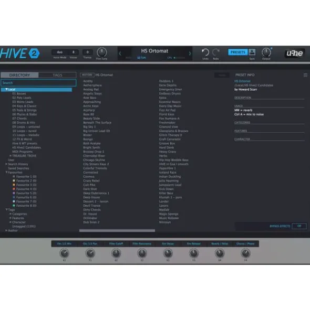Click the X2 macro knob
Image resolution: width=310 pixels, height=310 pixels.
click(116, 253)
